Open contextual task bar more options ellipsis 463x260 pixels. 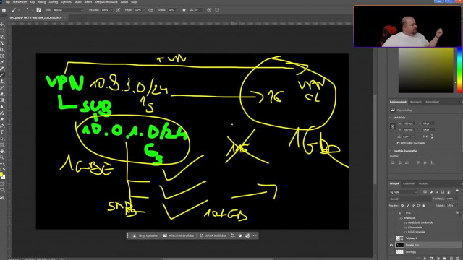(x=255, y=235)
